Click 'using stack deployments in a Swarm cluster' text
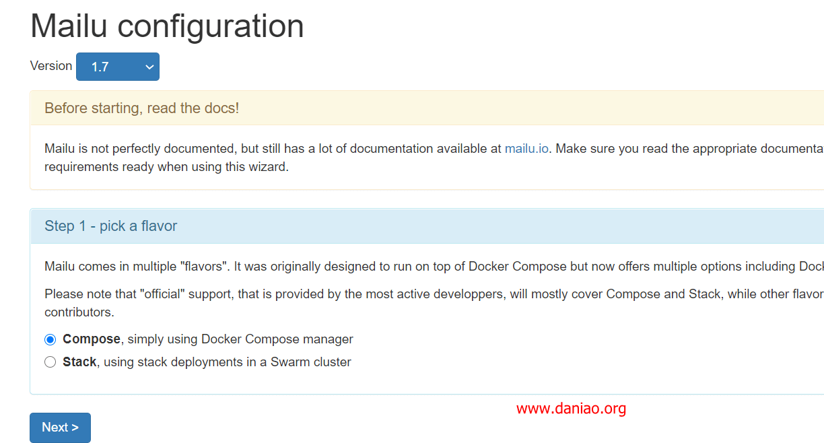 [228, 362]
